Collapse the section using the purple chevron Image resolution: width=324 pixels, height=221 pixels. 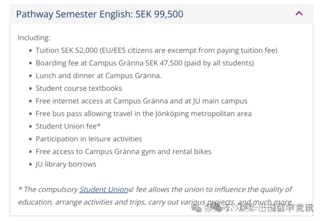pos(299,13)
